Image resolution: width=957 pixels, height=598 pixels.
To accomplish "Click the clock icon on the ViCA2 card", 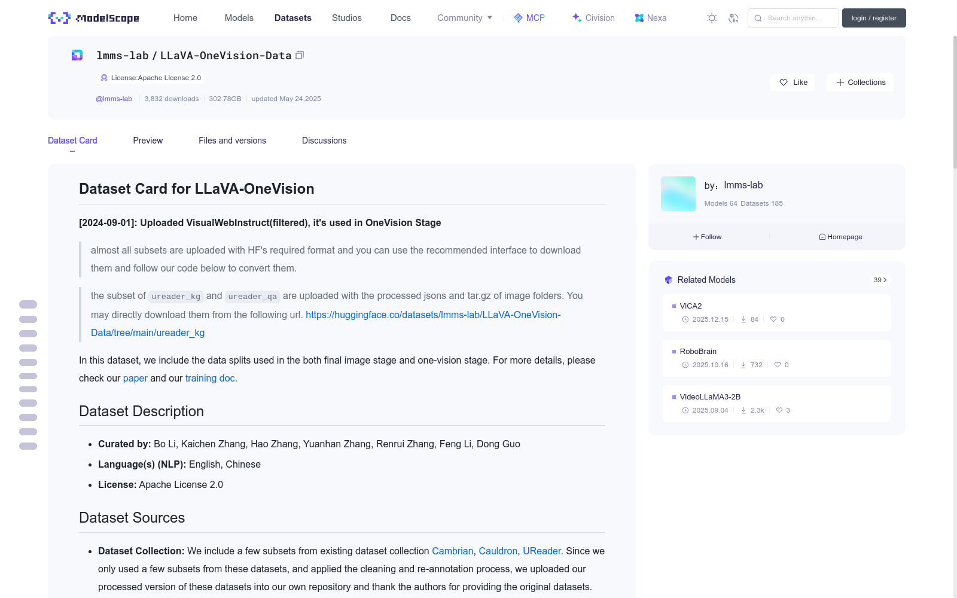I will pyautogui.click(x=685, y=319).
